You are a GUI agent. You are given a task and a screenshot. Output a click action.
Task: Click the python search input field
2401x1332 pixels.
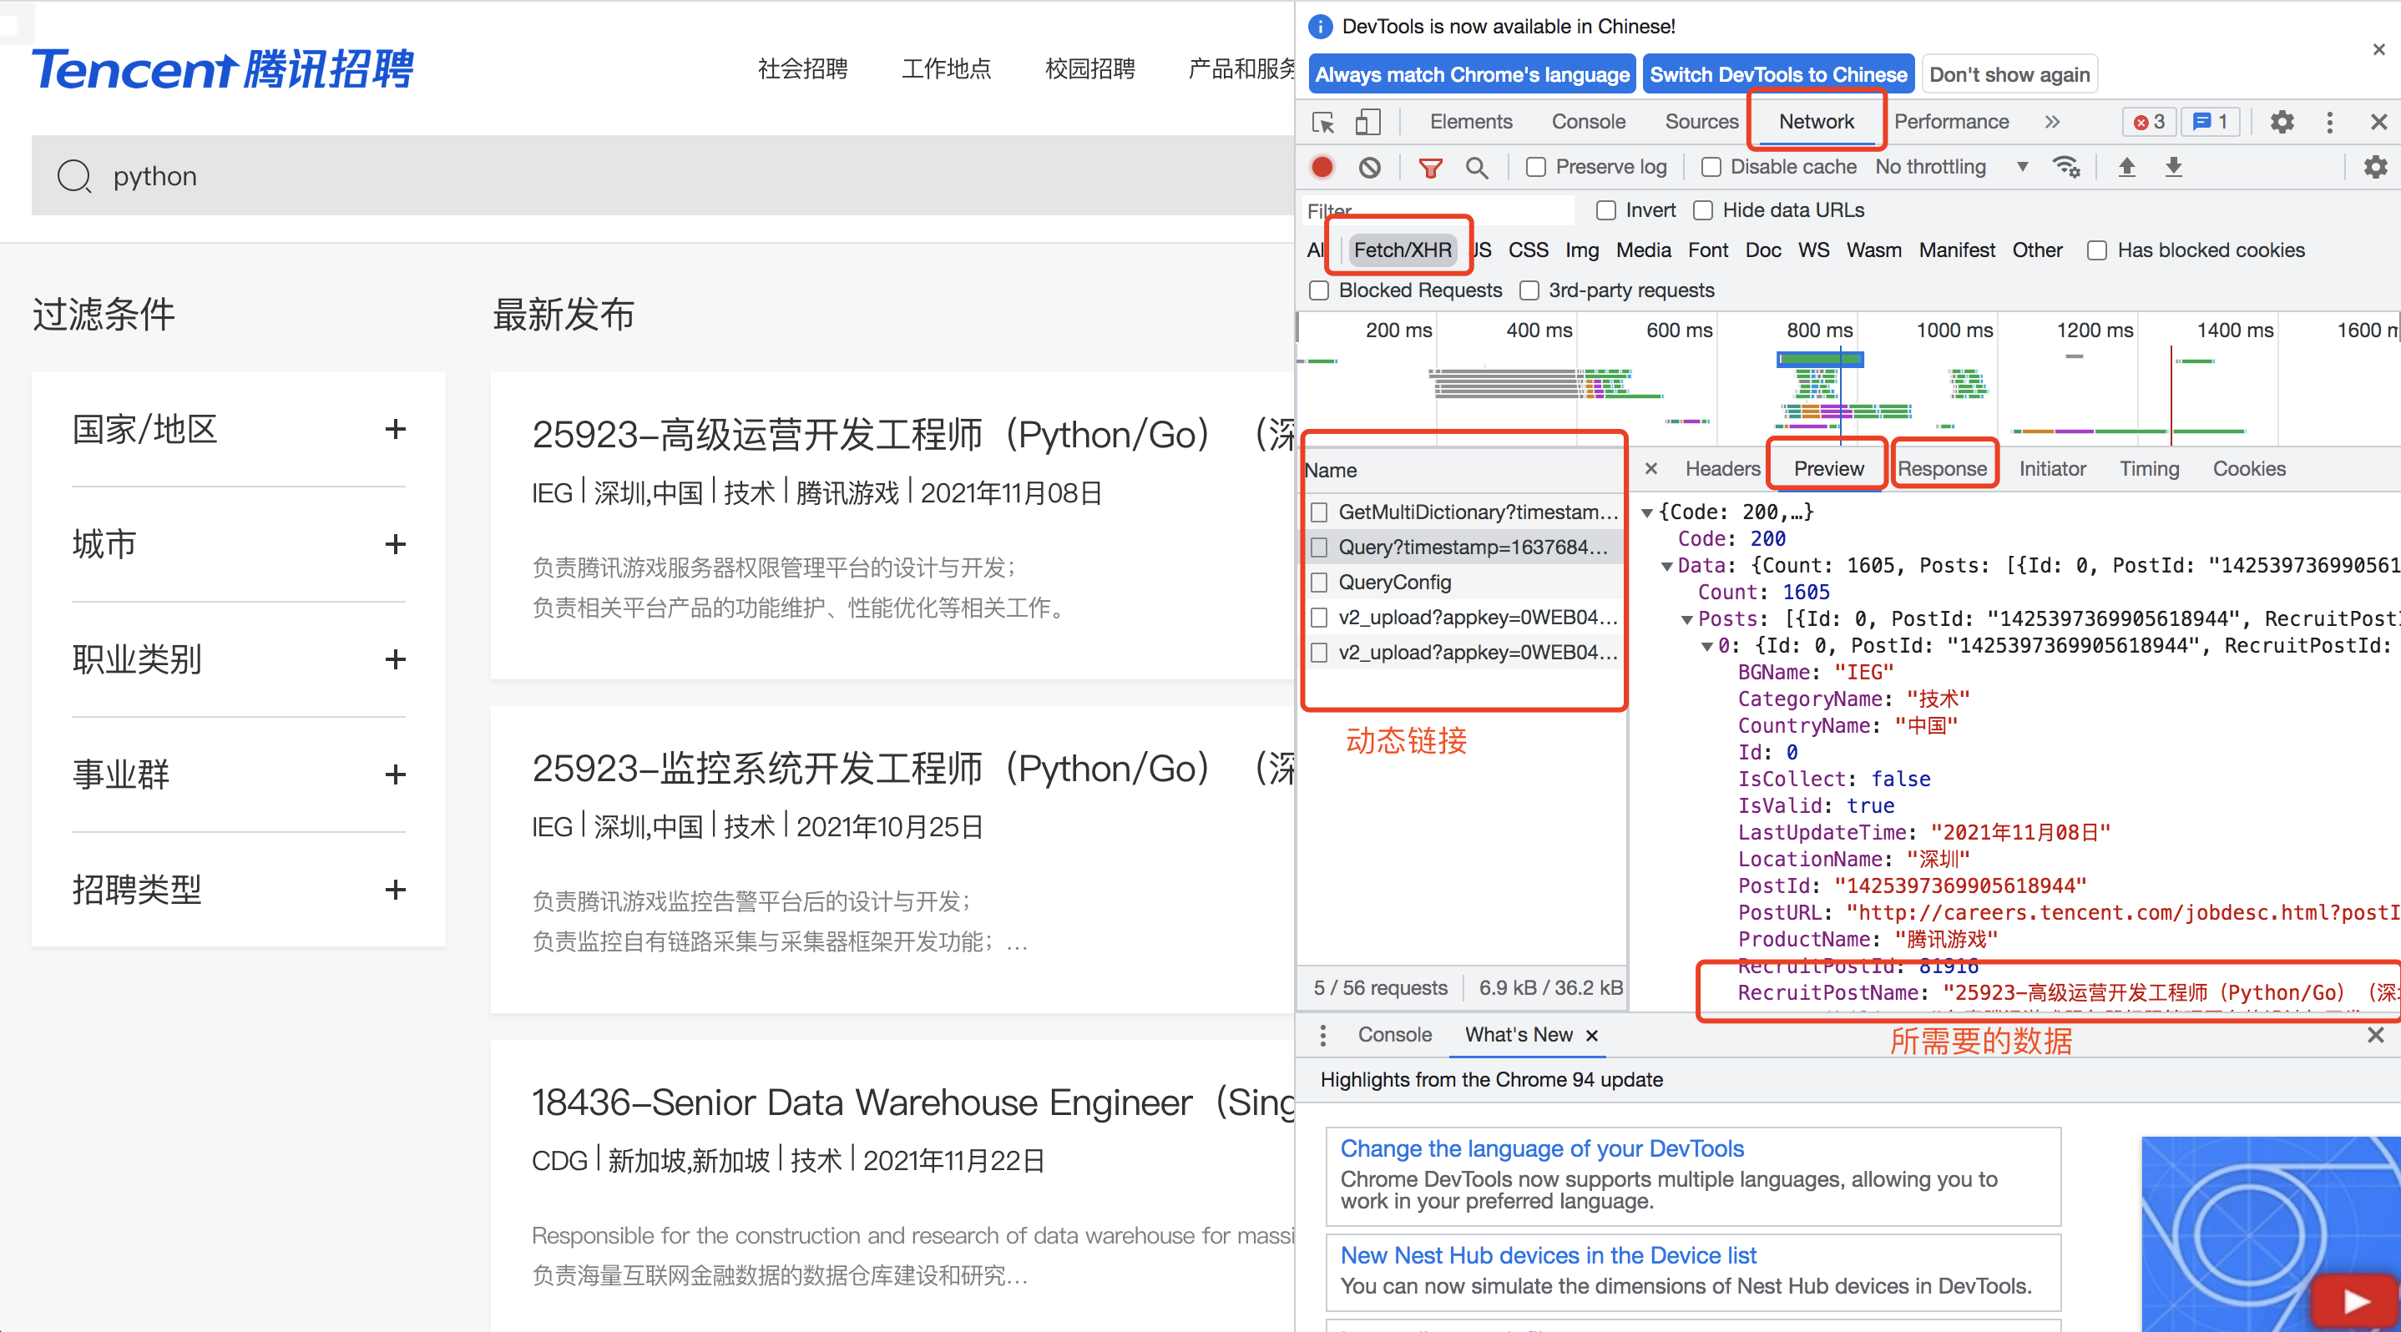point(662,176)
